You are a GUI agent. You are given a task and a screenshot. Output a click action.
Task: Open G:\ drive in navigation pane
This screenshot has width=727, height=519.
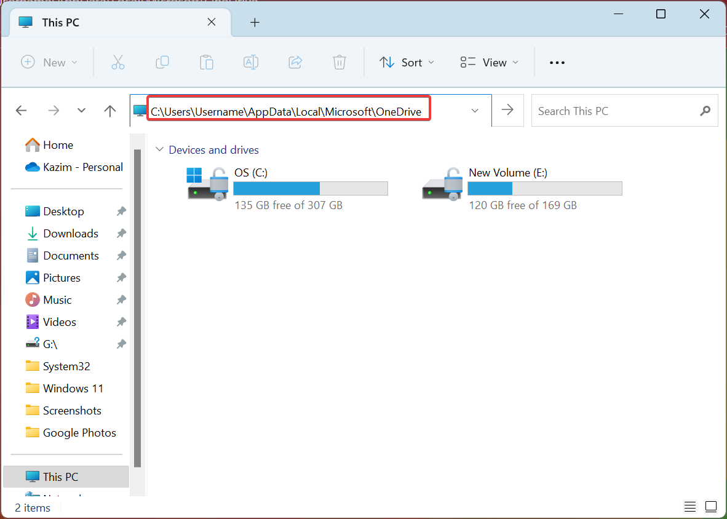[x=41, y=344]
